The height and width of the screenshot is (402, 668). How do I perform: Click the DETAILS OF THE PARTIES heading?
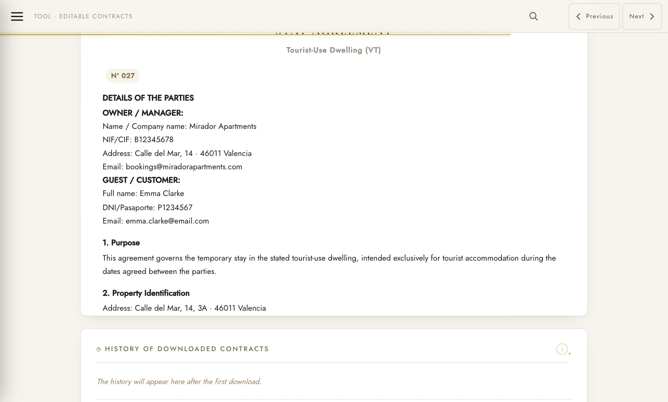(x=148, y=98)
